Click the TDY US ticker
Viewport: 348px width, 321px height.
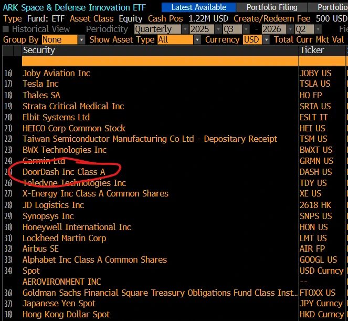pos(313,183)
